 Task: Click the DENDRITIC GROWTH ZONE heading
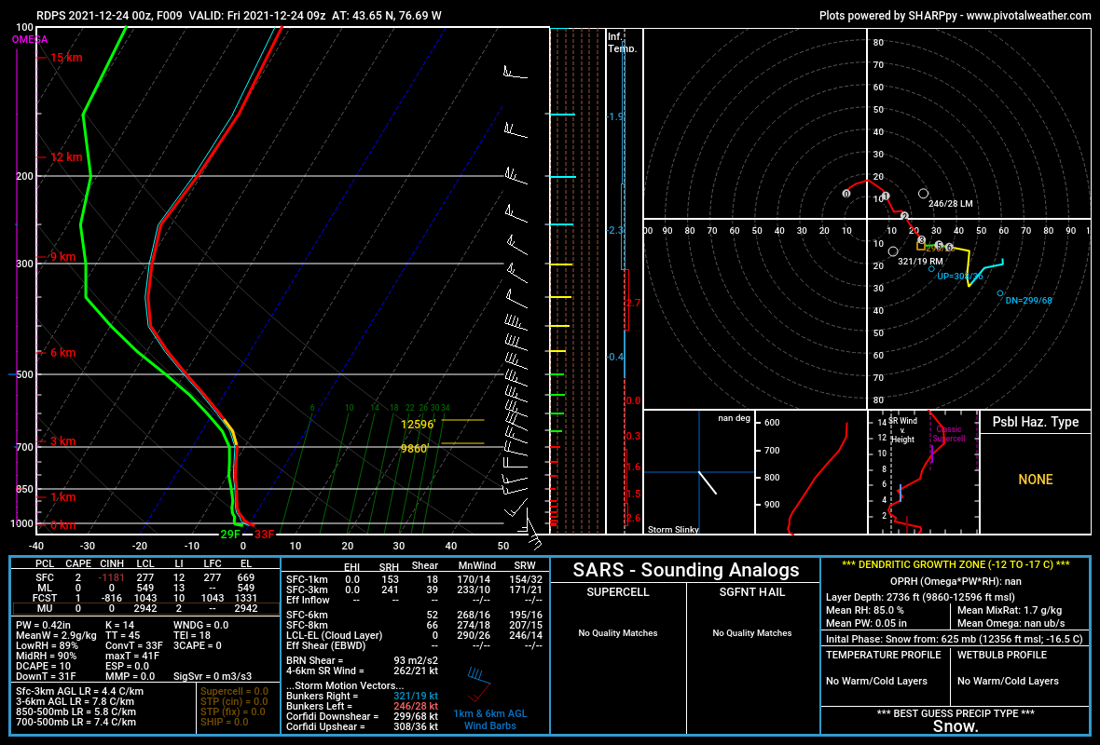coord(956,564)
